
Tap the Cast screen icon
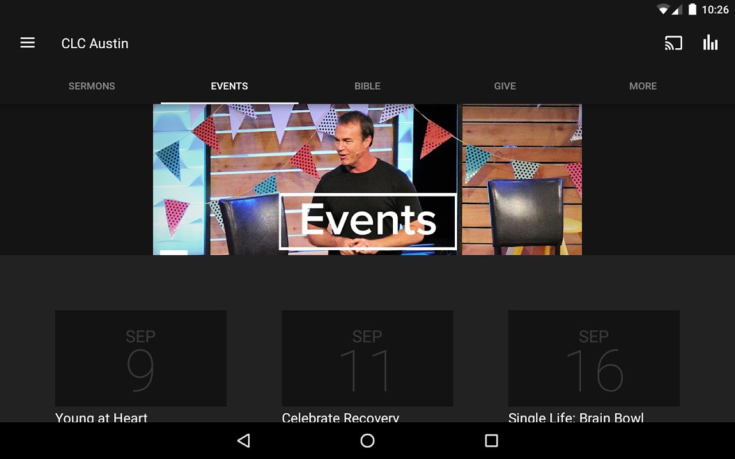pos(674,43)
